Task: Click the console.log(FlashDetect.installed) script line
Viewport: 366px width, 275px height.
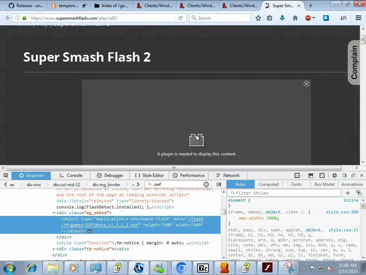Action: pos(115,207)
